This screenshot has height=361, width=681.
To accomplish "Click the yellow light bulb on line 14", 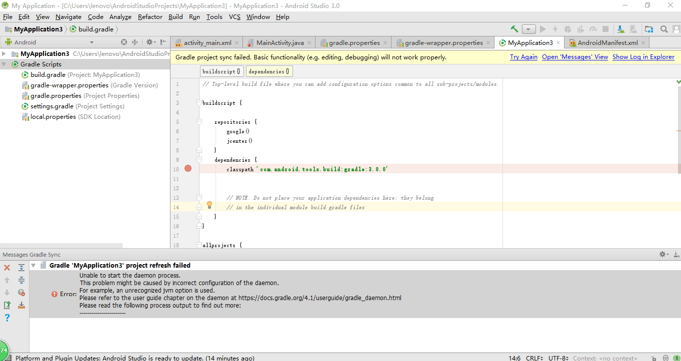I will [209, 205].
